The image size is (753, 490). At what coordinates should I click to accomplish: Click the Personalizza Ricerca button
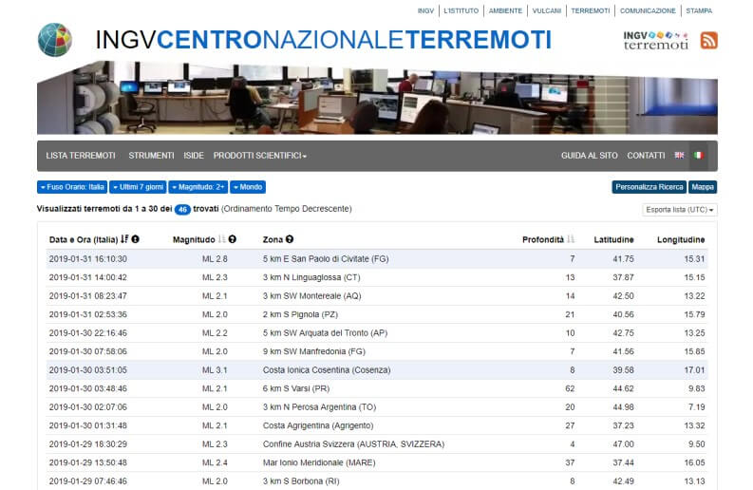click(x=649, y=187)
